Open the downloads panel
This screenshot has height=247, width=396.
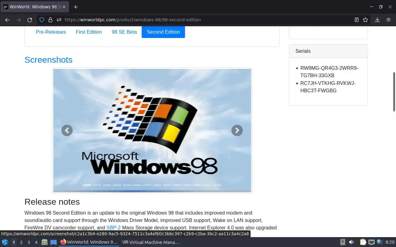(377, 20)
